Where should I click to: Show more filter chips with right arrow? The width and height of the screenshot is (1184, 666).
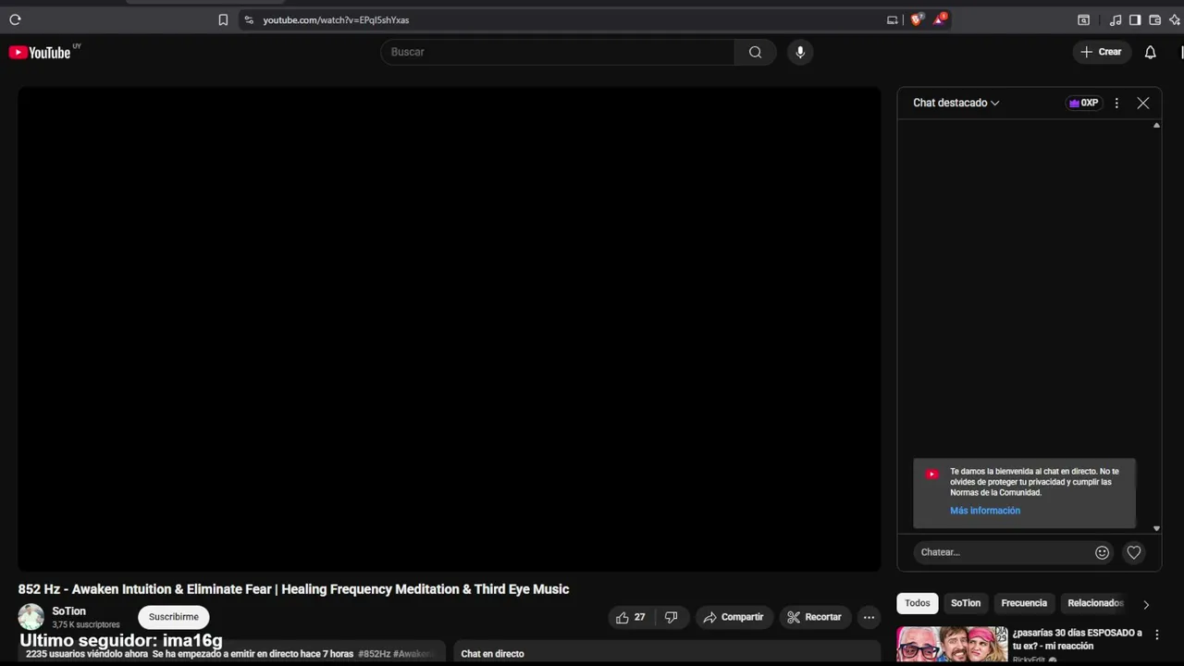[x=1146, y=604]
